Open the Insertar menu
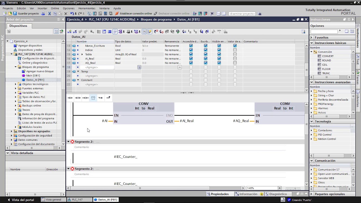Screen dimensions: 361x203 (42, 8)
